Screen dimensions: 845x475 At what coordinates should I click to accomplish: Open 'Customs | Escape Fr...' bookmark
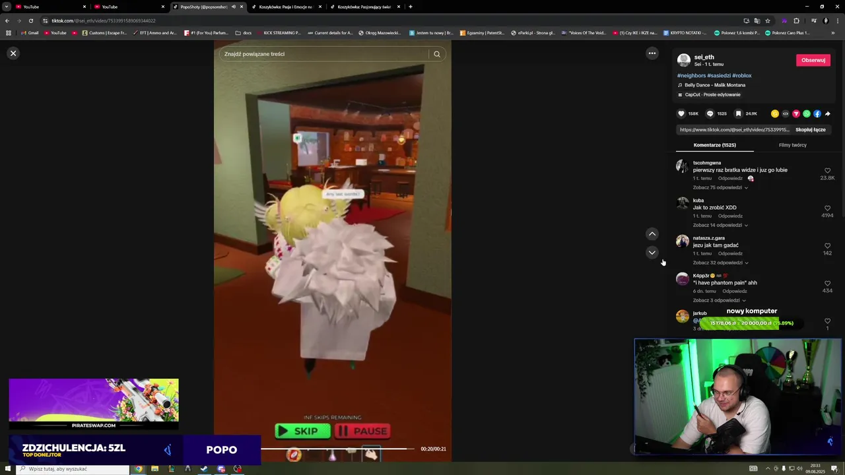pyautogui.click(x=106, y=33)
